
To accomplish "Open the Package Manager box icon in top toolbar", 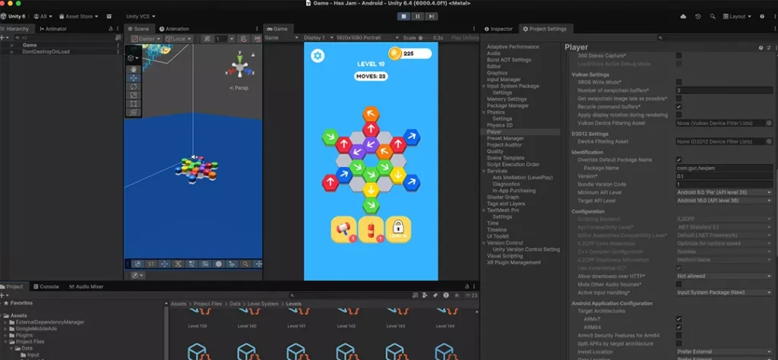I will [x=109, y=17].
